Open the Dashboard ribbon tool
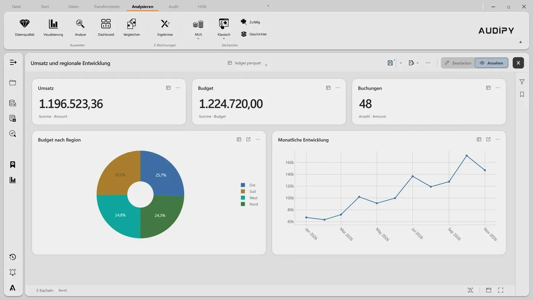Image resolution: width=533 pixels, height=300 pixels. pos(106,28)
